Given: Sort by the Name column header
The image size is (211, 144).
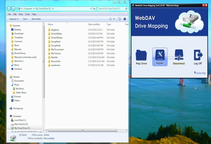Looking at the screenshot, I should tap(50, 24).
